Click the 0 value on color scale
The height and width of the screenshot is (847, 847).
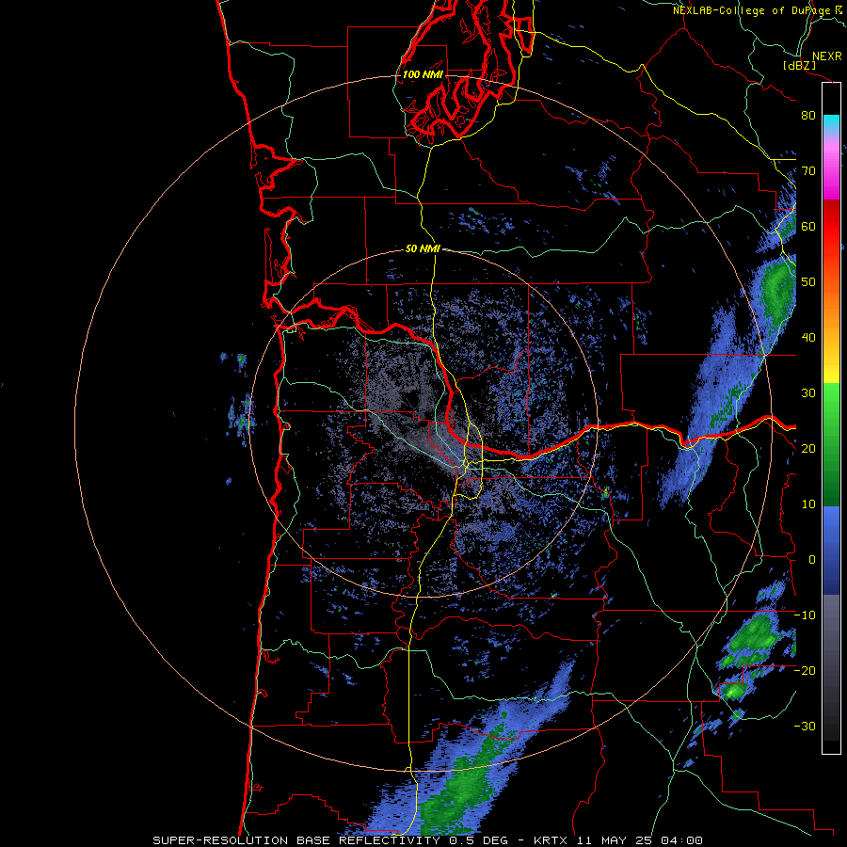(x=812, y=560)
